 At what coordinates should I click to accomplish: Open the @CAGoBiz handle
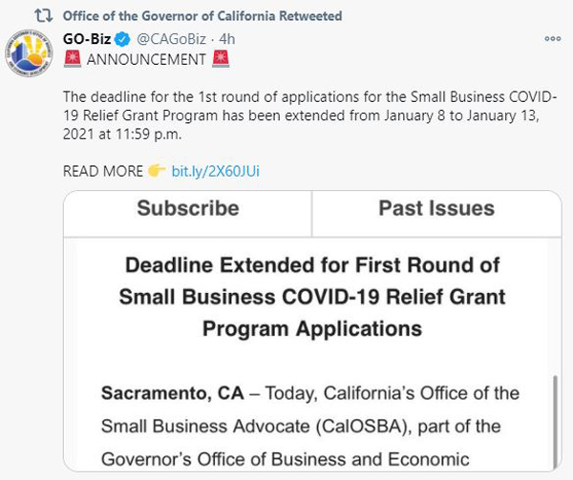point(171,39)
